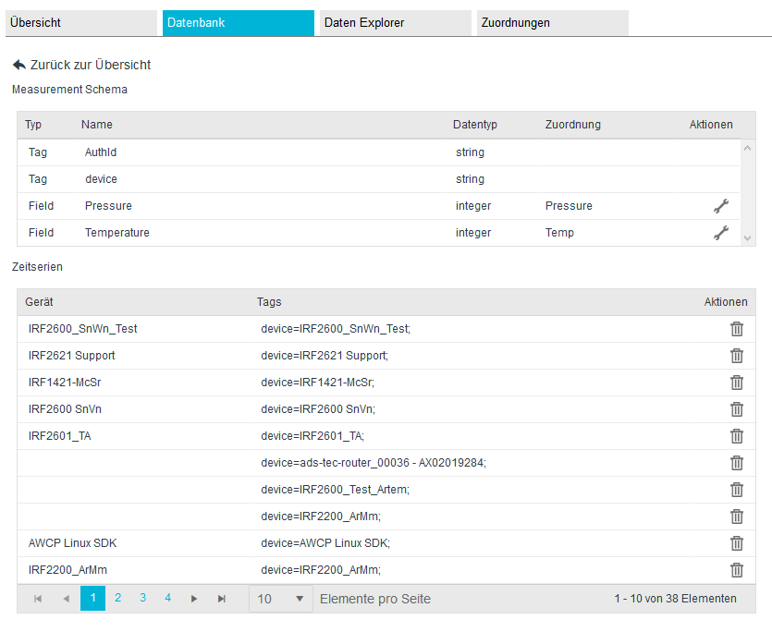This screenshot has height=632, width=772.
Task: Click the schema table scroll-down arrow
Action: pos(747,238)
